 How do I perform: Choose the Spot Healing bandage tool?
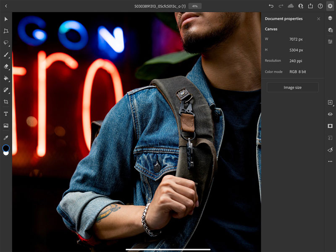tap(6, 90)
